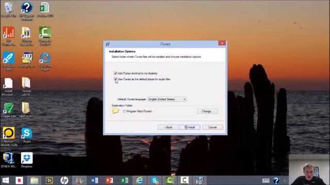Open the Excel spreadsheet file on desktop
Viewport: 330px width, 185px height.
[45, 10]
